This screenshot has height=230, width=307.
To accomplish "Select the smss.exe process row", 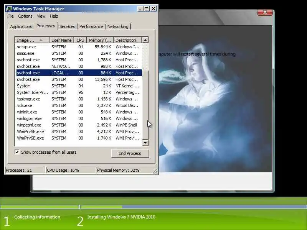I will pos(79,53).
